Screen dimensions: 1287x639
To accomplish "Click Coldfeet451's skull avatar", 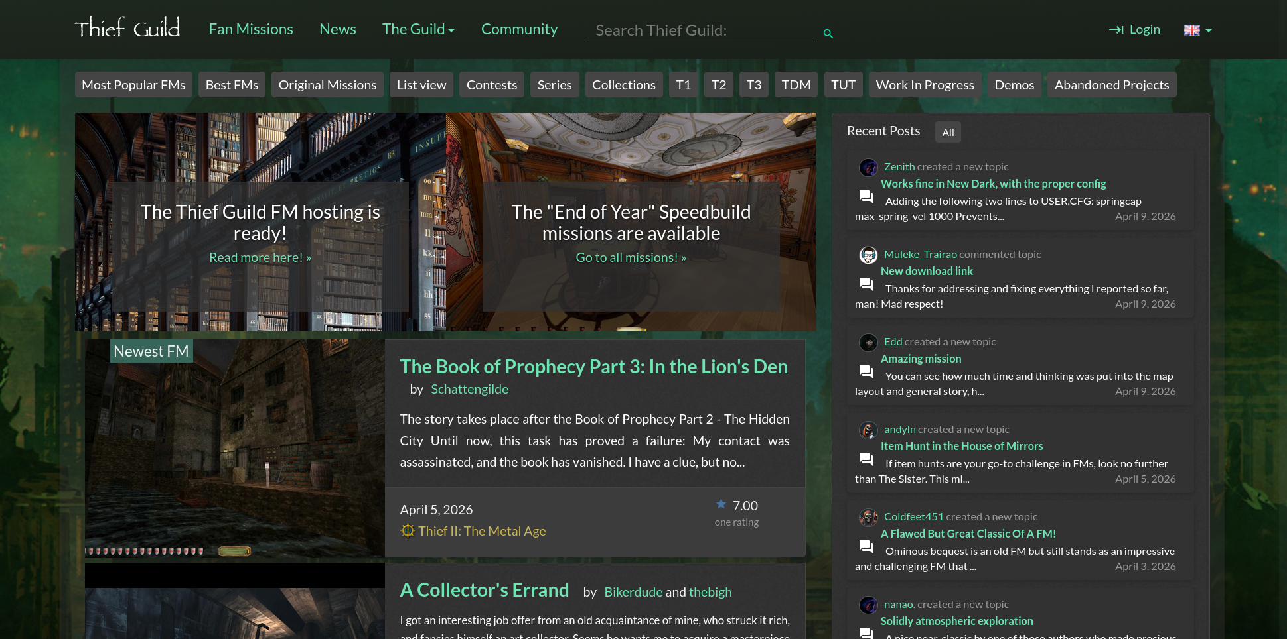I will [x=868, y=518].
